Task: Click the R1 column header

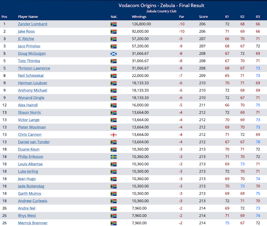Action: [227, 17]
